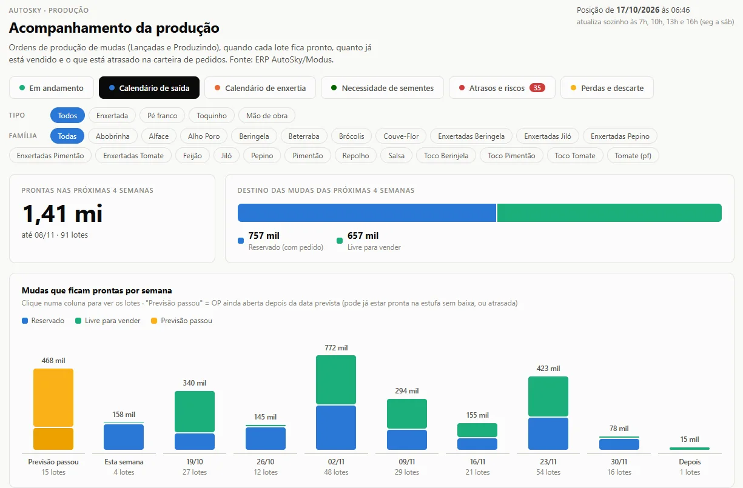This screenshot has height=488, width=743.
Task: Pick the Enxertadas Jiló chip
Action: [x=548, y=136]
